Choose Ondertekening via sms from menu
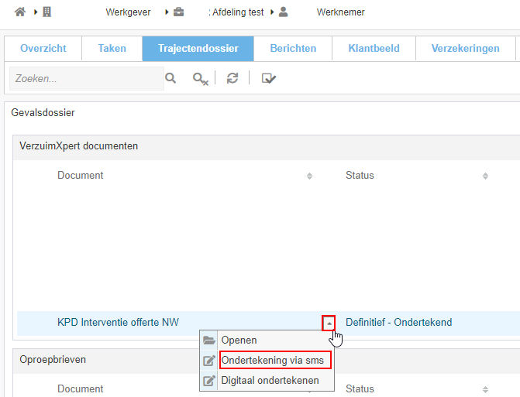Viewport: 520px width, 397px height. (x=275, y=360)
